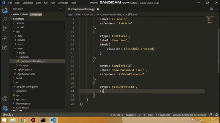Open the Explorer view in activity bar
220x123 pixels.
(4, 10)
